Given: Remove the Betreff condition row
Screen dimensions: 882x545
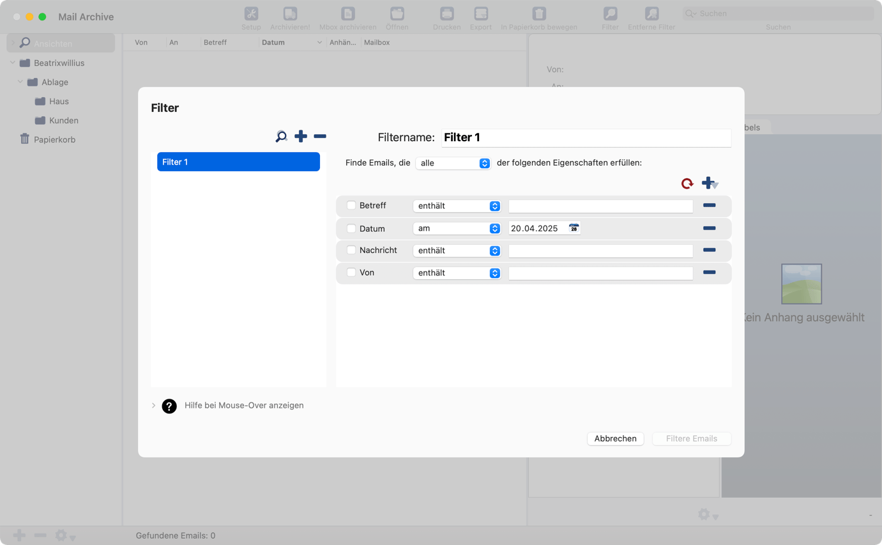Looking at the screenshot, I should tap(709, 206).
